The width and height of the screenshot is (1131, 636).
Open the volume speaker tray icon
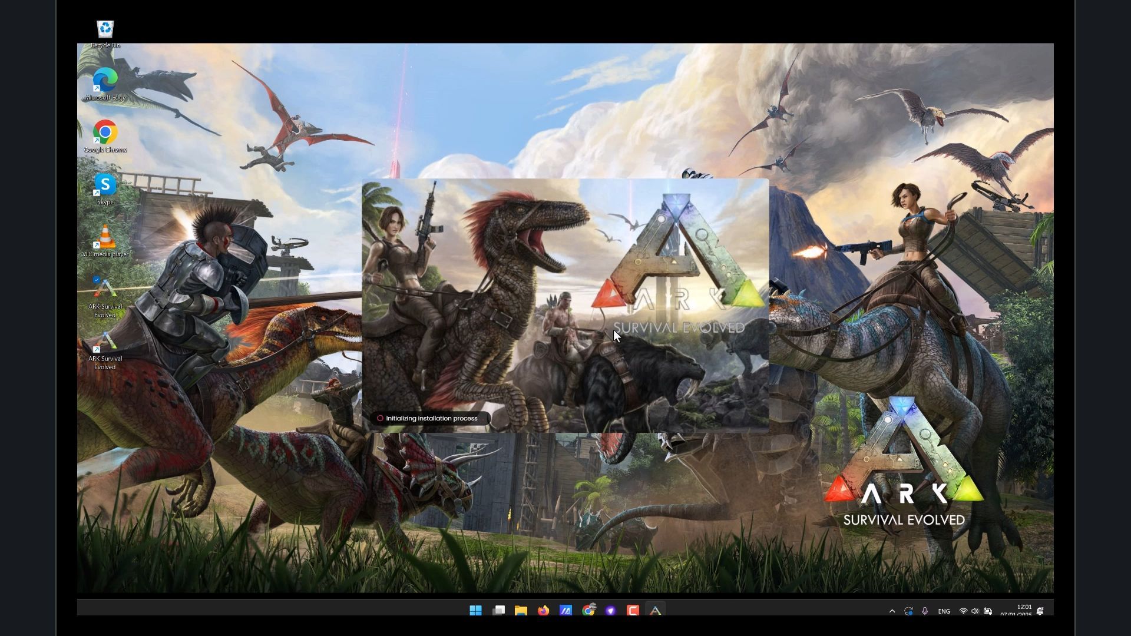pos(975,611)
